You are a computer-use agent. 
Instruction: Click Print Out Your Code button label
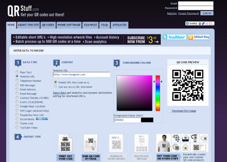[x=66, y=157]
